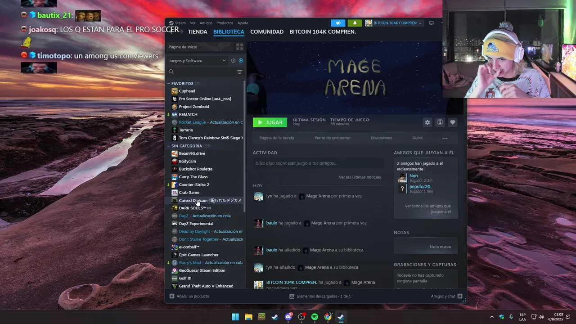Open Windows Start menu

click(235, 317)
